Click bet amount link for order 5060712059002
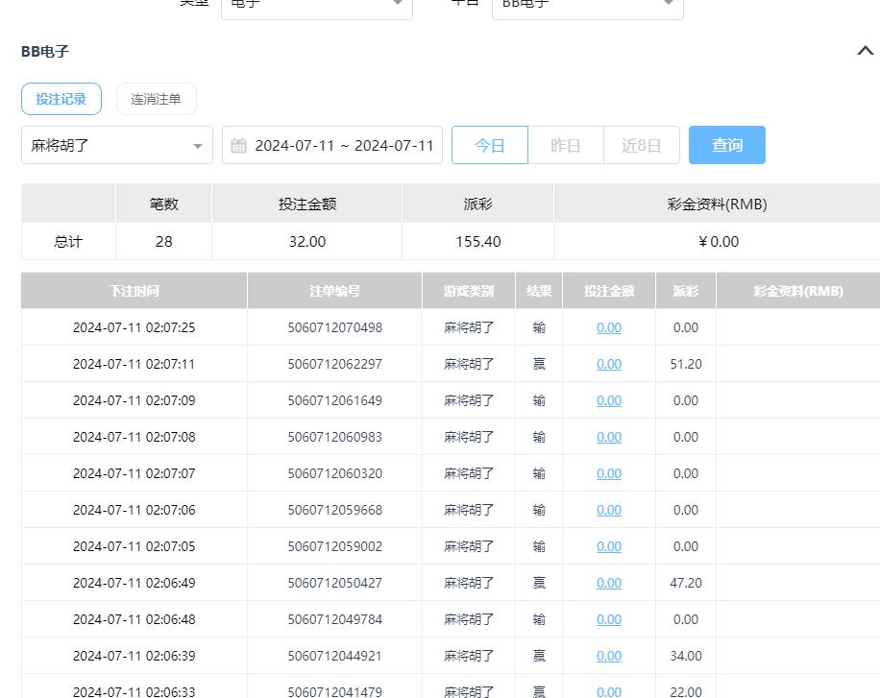This screenshot has width=880, height=698. click(609, 546)
